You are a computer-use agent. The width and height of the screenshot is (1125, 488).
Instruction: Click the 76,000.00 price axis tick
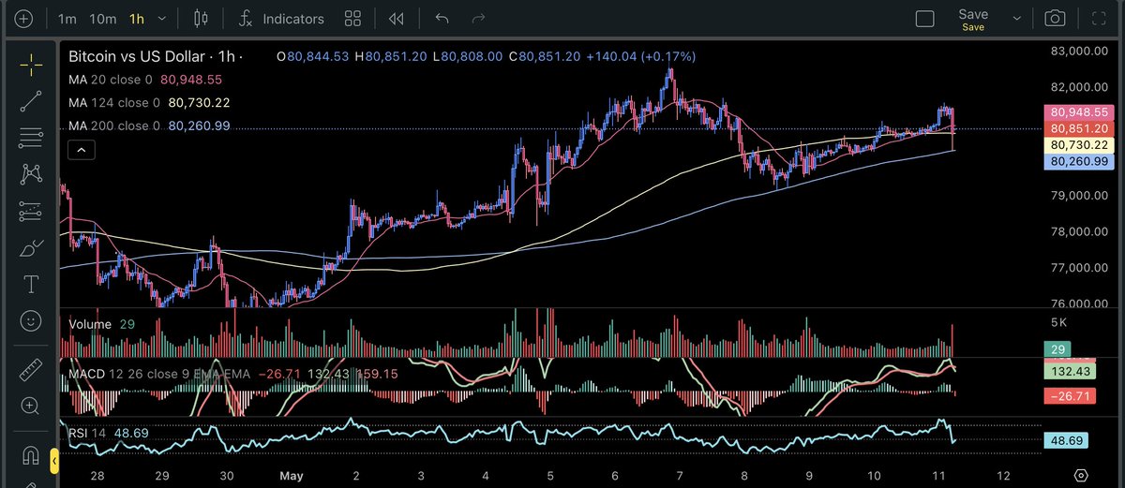(x=1078, y=303)
